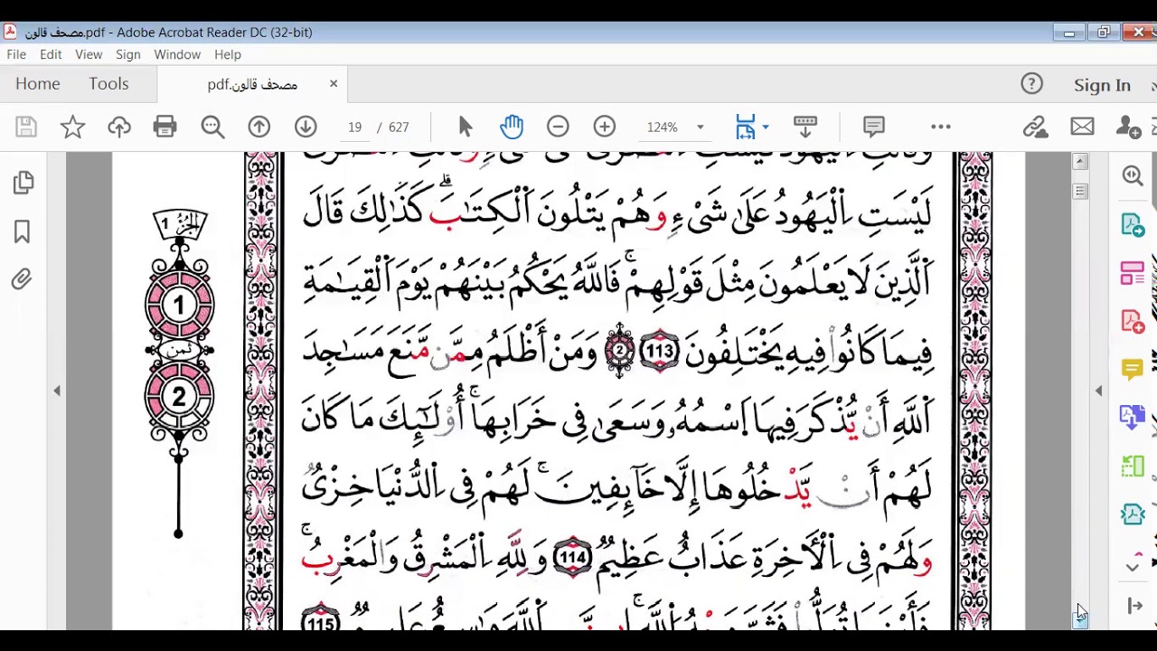This screenshot has height=651, width=1157.
Task: Open the Window menu
Action: coord(177,54)
